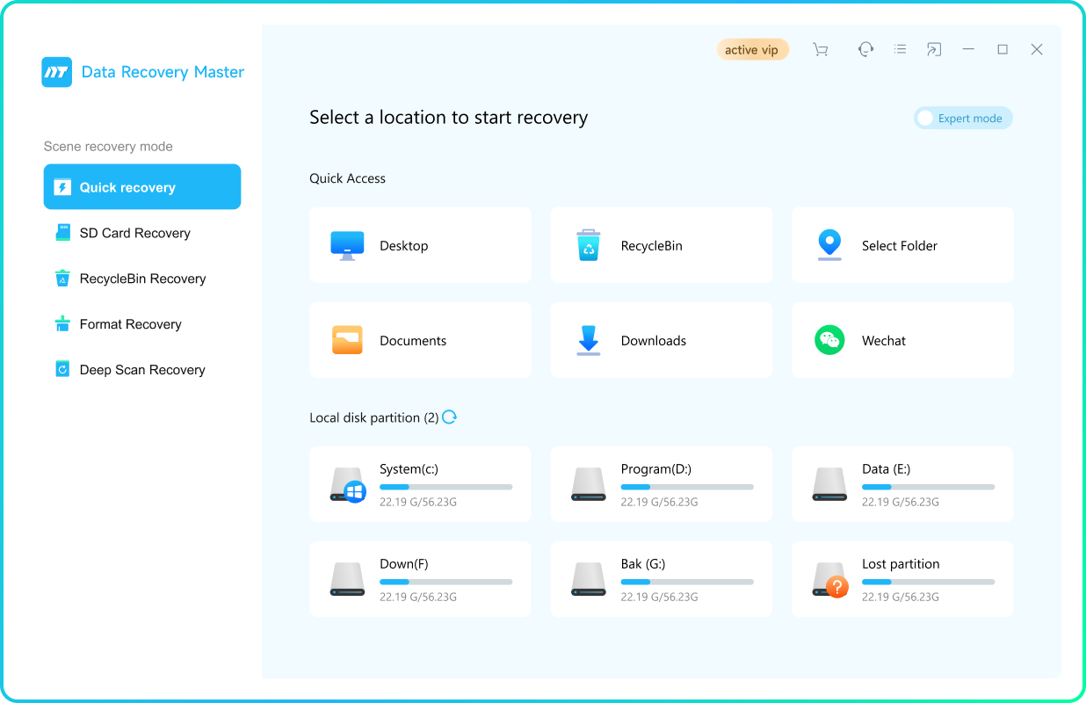Click the size text under Lost partition

pos(901,598)
